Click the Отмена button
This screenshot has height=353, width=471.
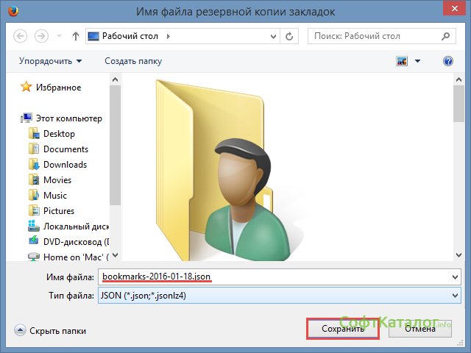click(421, 329)
